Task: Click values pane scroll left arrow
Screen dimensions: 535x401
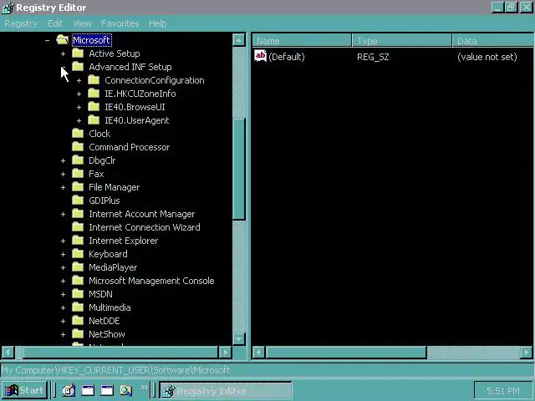Action: 259,352
